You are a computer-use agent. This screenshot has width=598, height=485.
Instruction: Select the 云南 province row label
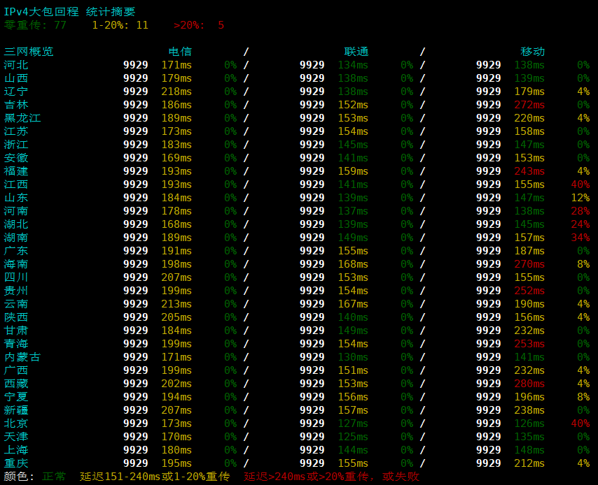(x=16, y=304)
